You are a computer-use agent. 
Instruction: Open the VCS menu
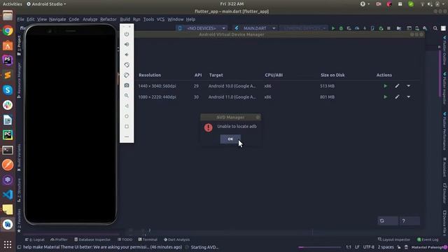[160, 20]
